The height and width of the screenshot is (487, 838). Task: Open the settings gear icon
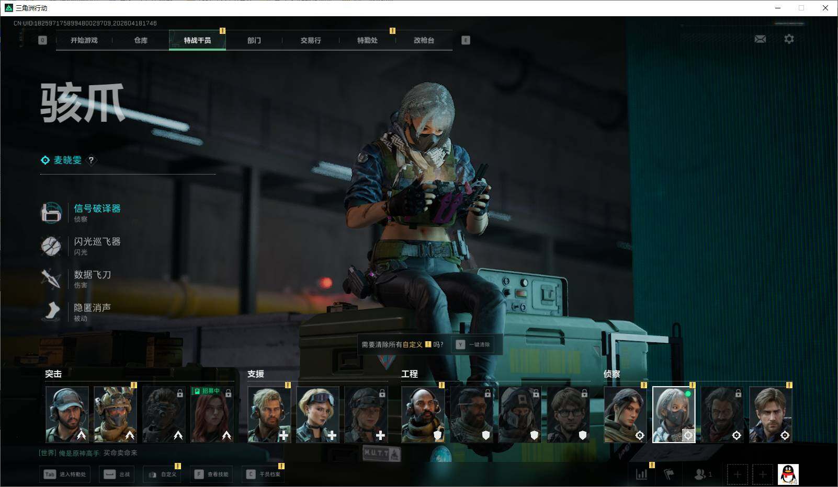coord(789,39)
